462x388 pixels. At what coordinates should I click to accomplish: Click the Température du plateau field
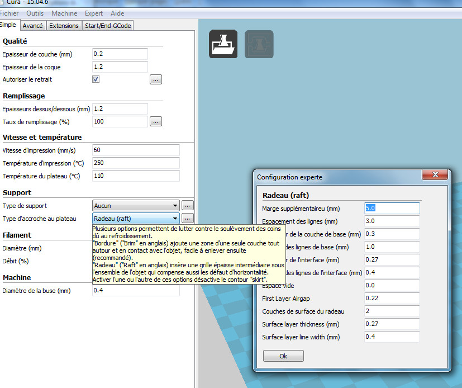coord(136,176)
